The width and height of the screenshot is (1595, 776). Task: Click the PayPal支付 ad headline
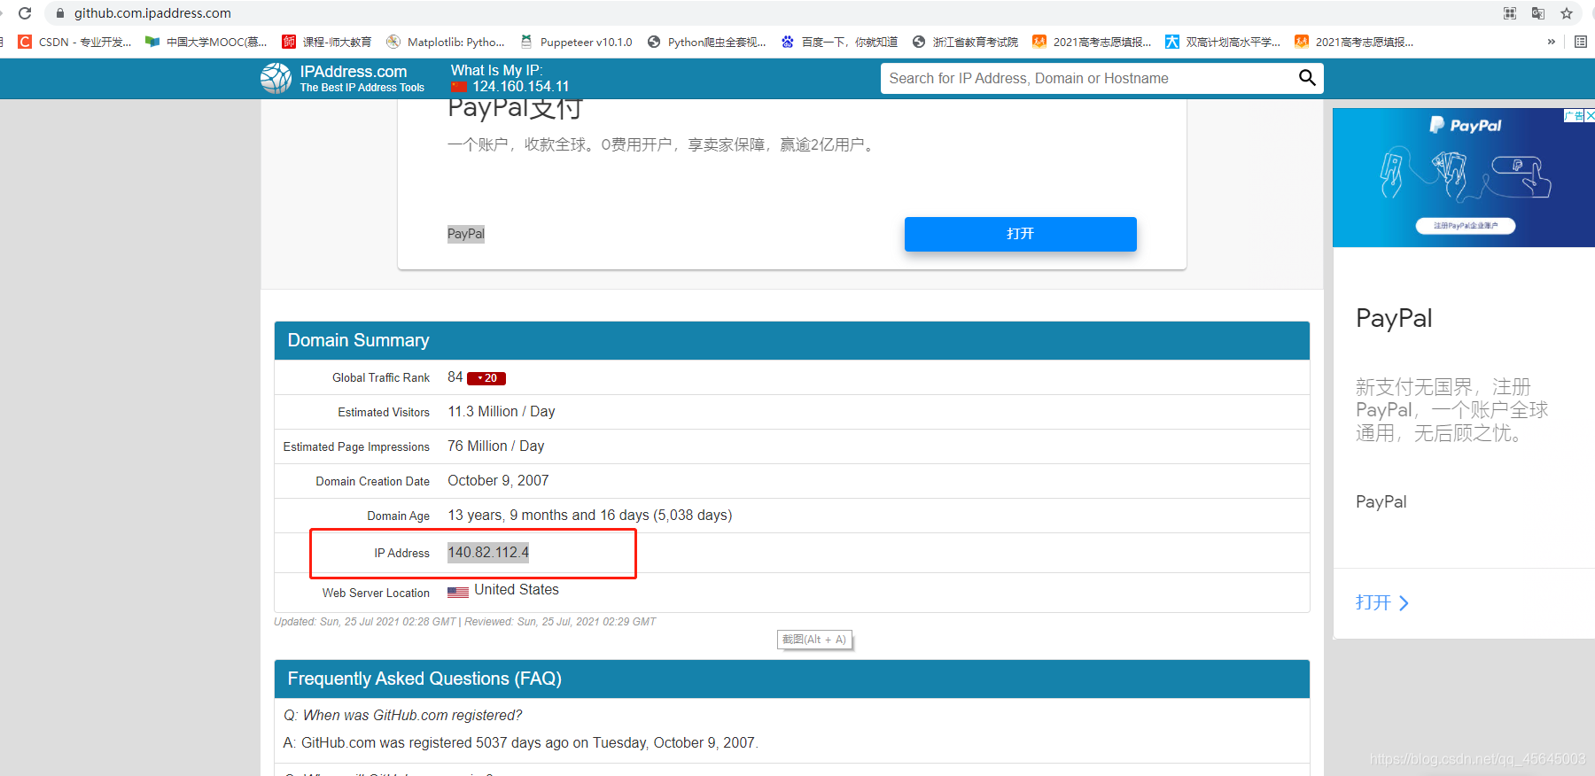(515, 109)
